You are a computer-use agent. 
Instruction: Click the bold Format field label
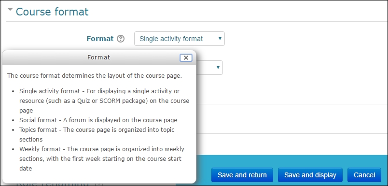[100, 39]
